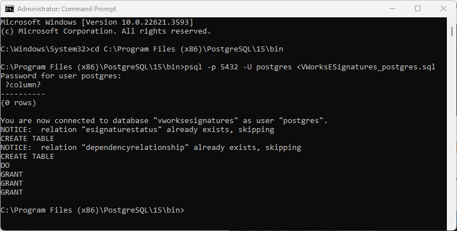This screenshot has height=231, width=457.
Task: Click the 'dependencyrelationship' already exists notice
Action: tap(151, 148)
